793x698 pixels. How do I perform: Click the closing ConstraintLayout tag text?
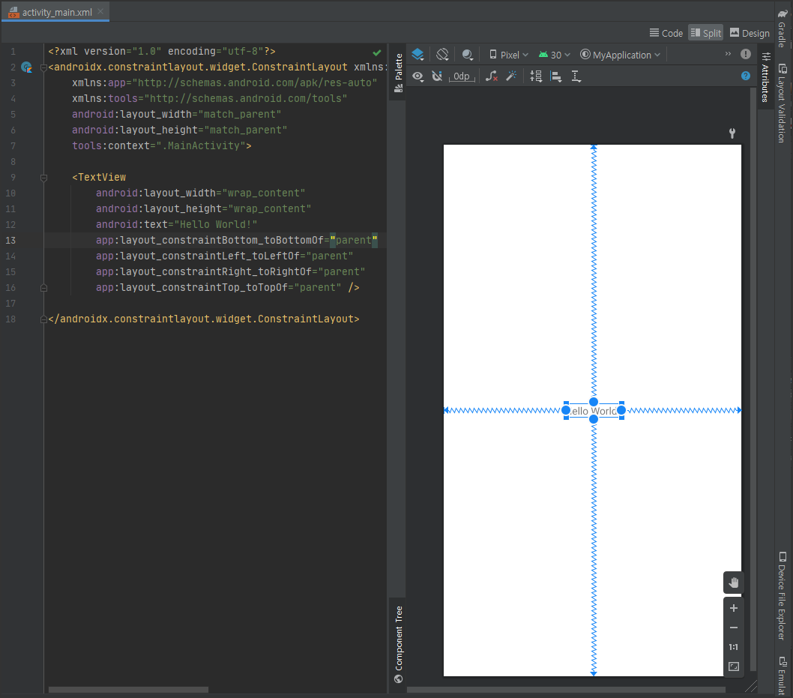tap(204, 319)
